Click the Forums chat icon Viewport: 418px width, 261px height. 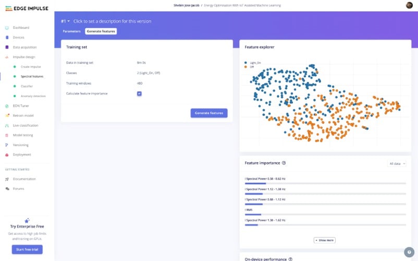point(7,188)
